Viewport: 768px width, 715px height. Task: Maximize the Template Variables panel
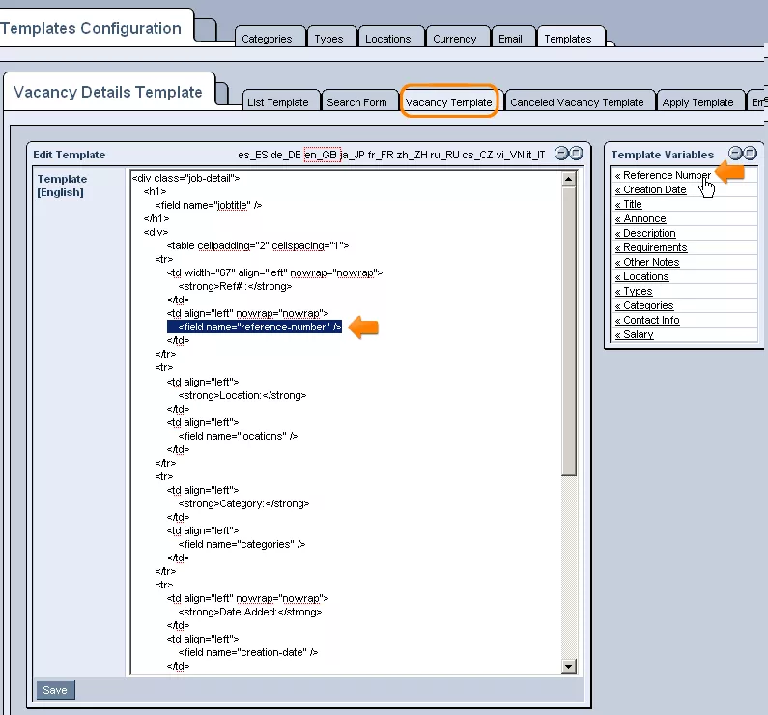click(750, 154)
